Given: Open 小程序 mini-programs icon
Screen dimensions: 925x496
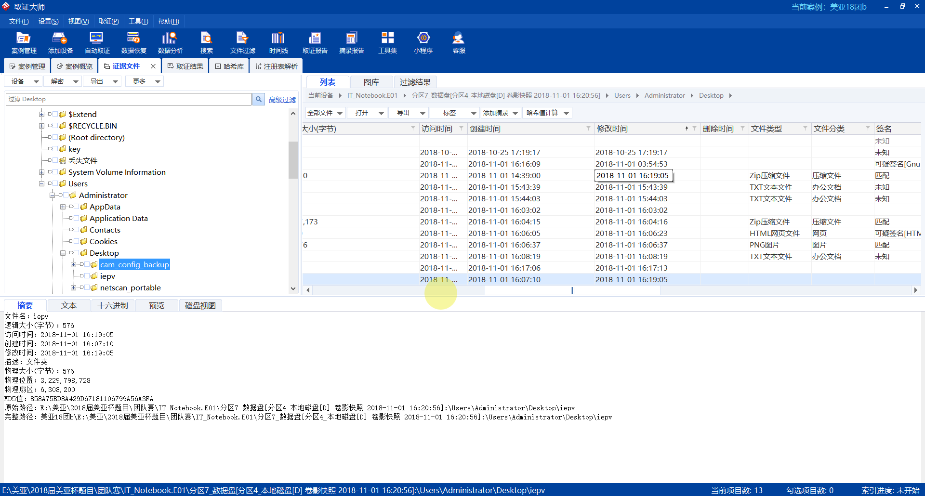Looking at the screenshot, I should 423,43.
